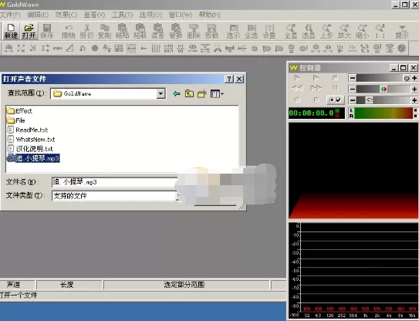Click the 放大 (Zoom In) icon
419x321 pixels.
344,31
